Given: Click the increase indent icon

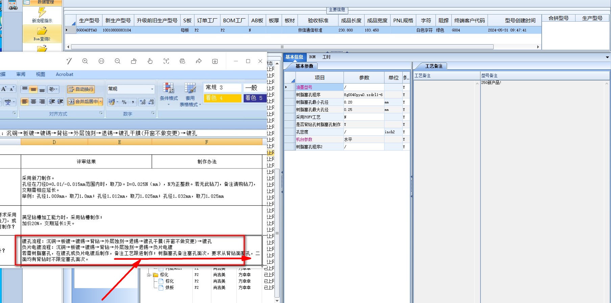Looking at the screenshot, I should [x=60, y=101].
